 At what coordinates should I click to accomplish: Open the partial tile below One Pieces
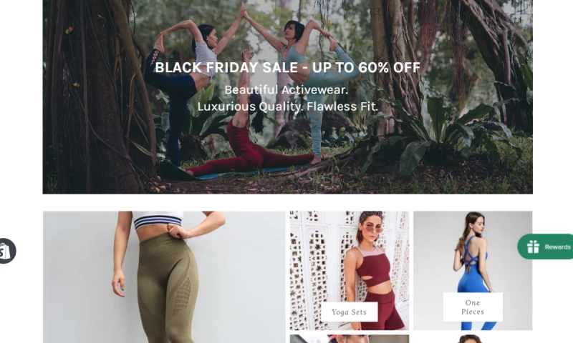[473, 339]
